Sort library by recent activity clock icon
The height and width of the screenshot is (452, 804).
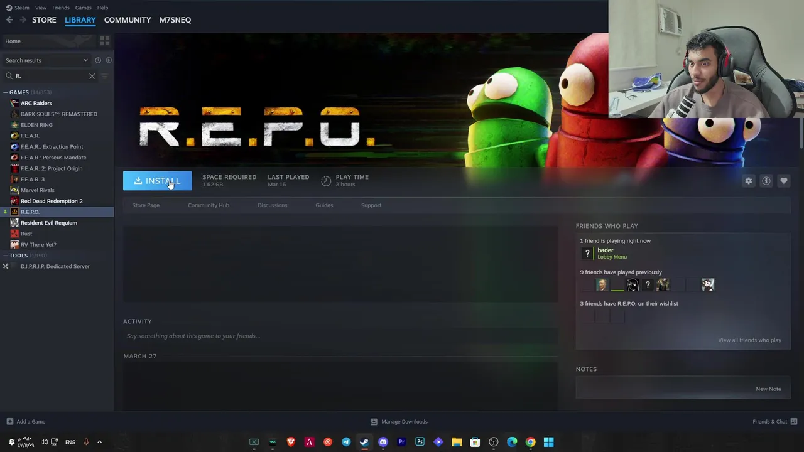(x=98, y=60)
